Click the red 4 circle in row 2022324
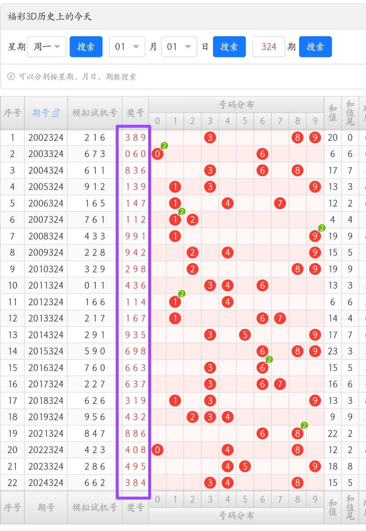The image size is (366, 531). point(227,450)
